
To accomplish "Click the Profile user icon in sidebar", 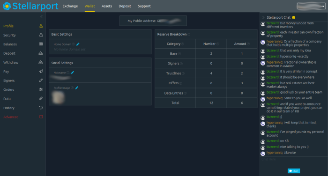I will tap(41, 26).
